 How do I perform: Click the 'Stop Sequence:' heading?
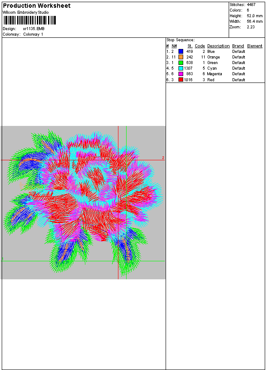pyautogui.click(x=181, y=40)
